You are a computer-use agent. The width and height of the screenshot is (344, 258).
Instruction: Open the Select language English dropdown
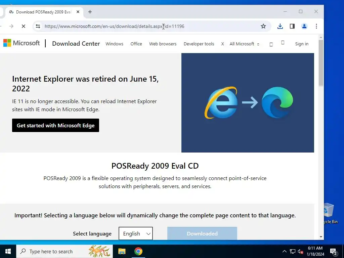pyautogui.click(x=136, y=233)
